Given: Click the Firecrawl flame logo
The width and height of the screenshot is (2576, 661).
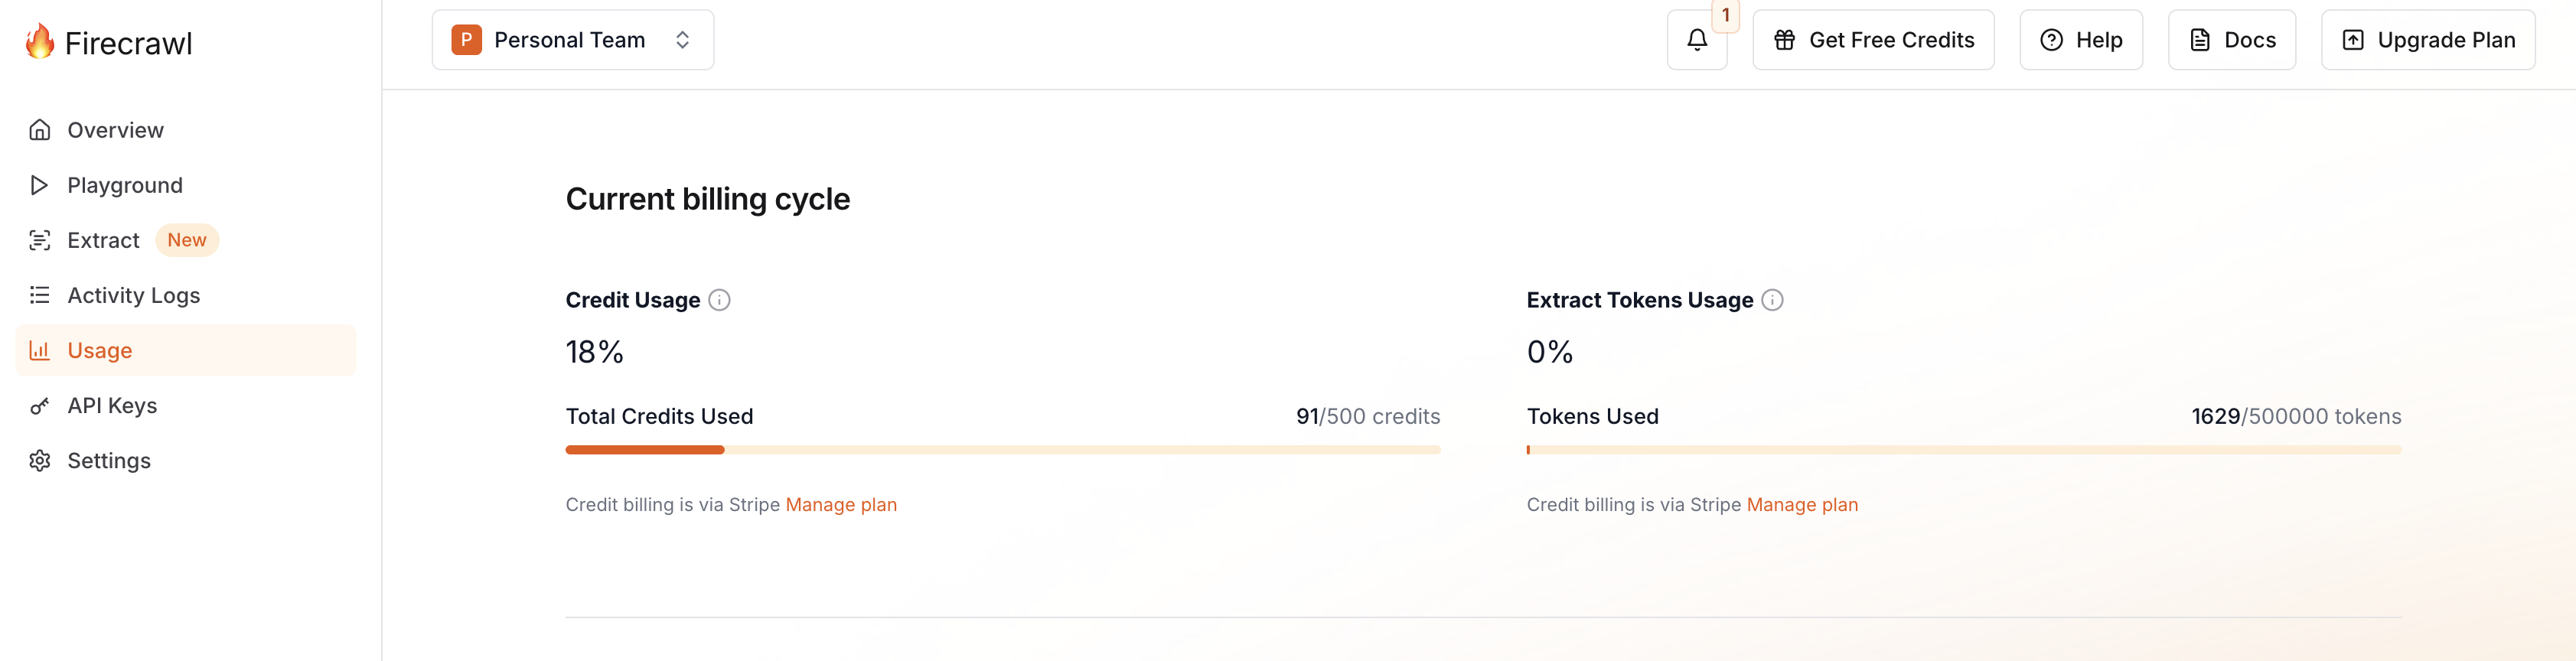Looking at the screenshot, I should click(40, 41).
